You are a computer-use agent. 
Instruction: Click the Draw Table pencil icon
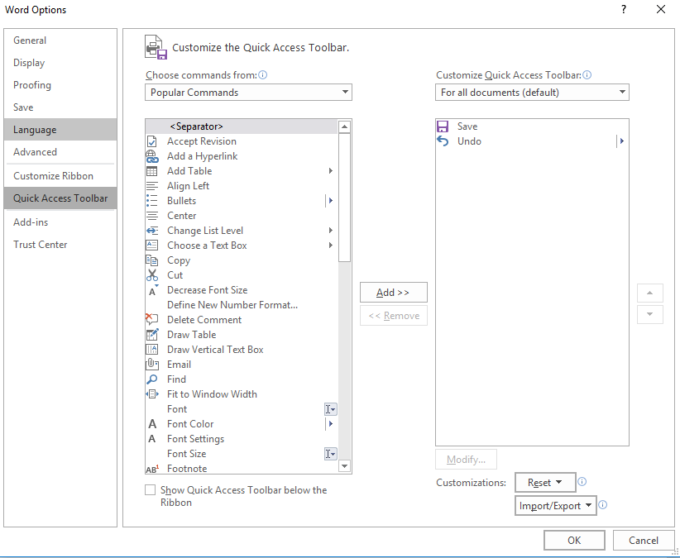[x=152, y=335]
